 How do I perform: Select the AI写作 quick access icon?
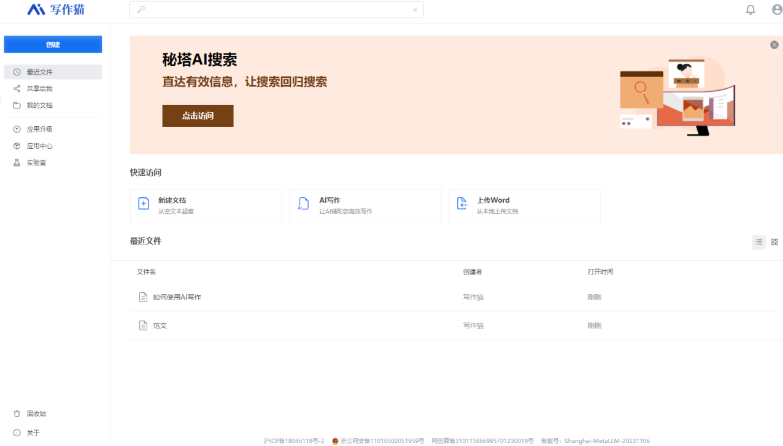pyautogui.click(x=303, y=204)
